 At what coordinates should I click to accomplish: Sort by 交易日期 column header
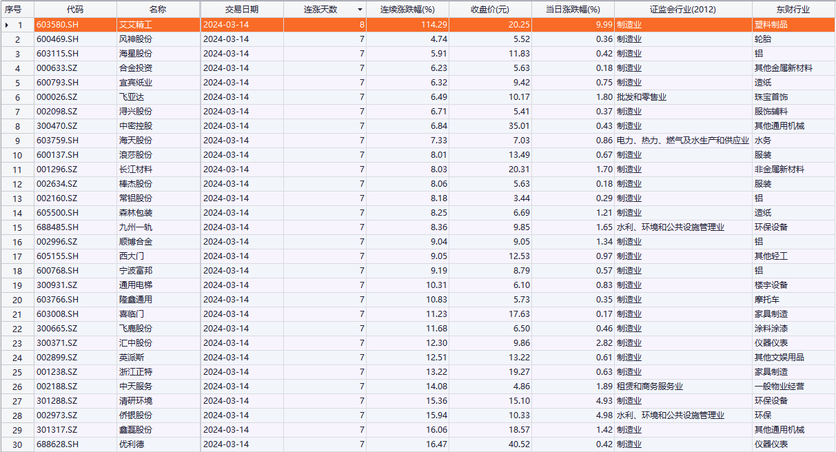coord(242,10)
